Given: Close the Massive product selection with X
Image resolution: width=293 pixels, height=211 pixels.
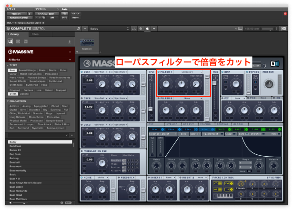Looking at the screenshot, I should point(70,51).
